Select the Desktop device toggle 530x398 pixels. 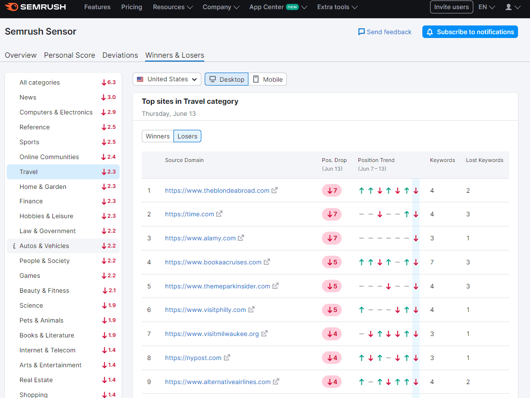(227, 79)
